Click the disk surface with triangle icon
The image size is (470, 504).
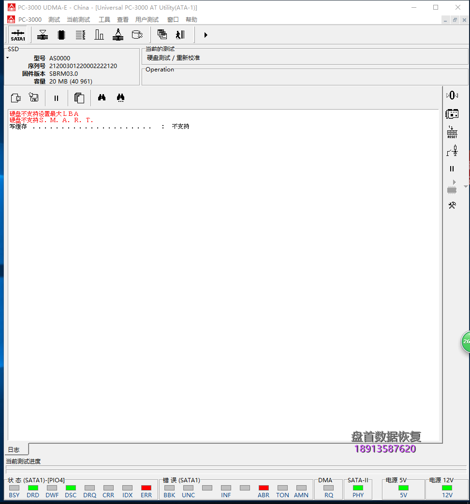[x=42, y=35]
